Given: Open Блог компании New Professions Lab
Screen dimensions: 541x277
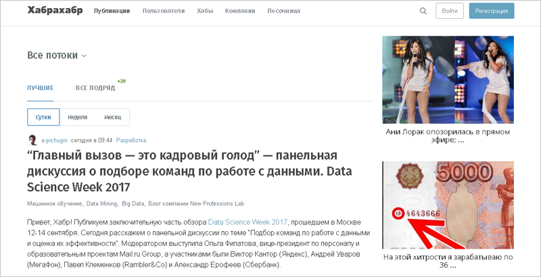Looking at the screenshot, I should 196,203.
